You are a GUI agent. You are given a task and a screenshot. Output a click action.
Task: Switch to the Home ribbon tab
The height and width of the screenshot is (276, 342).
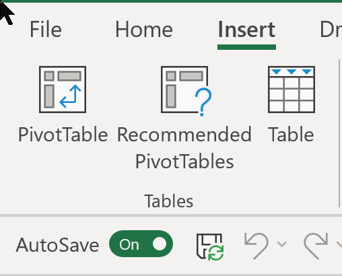click(144, 30)
